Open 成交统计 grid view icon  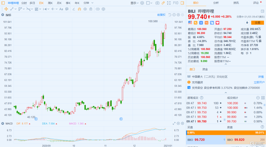point(263,98)
